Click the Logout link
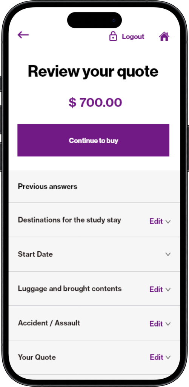189x387 pixels. pyautogui.click(x=133, y=37)
